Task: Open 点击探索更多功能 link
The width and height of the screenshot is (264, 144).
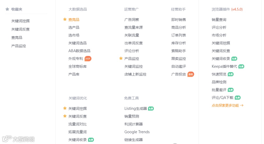Action: click(x=228, y=106)
